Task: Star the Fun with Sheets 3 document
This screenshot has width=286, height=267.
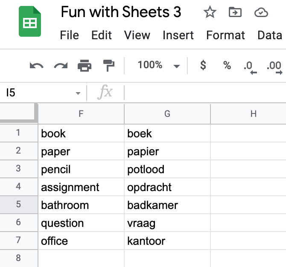Action: [210, 12]
